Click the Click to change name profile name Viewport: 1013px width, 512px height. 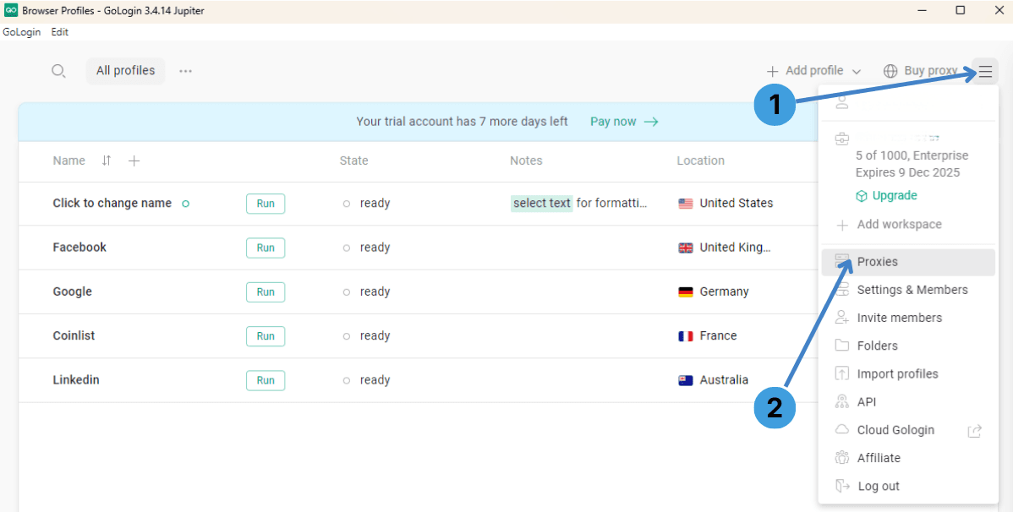(x=112, y=204)
